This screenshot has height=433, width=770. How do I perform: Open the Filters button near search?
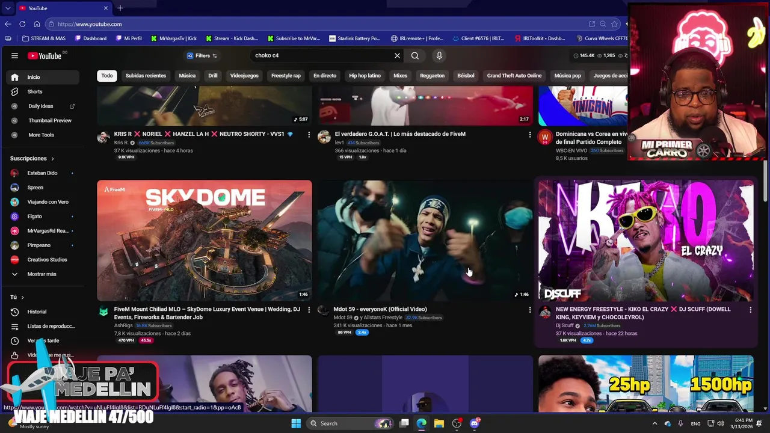202,55
